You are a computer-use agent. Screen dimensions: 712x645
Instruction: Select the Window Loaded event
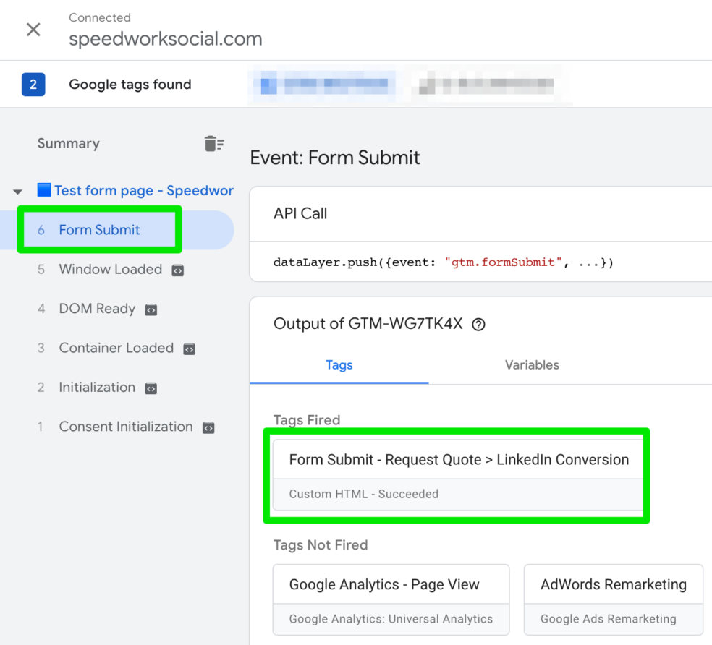point(110,270)
